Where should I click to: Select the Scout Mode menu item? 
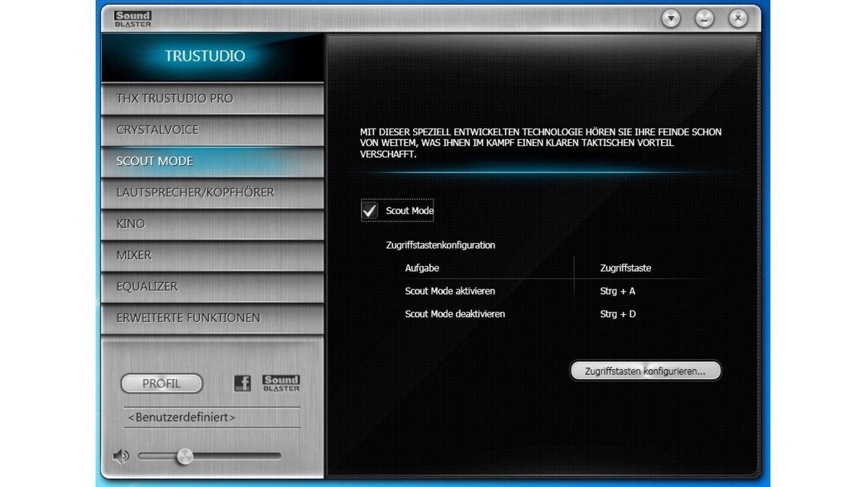point(212,161)
